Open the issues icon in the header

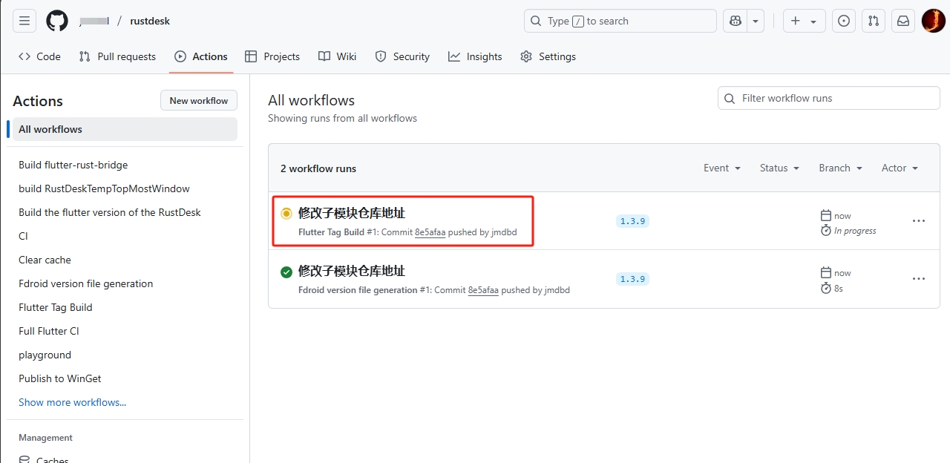pyautogui.click(x=844, y=21)
